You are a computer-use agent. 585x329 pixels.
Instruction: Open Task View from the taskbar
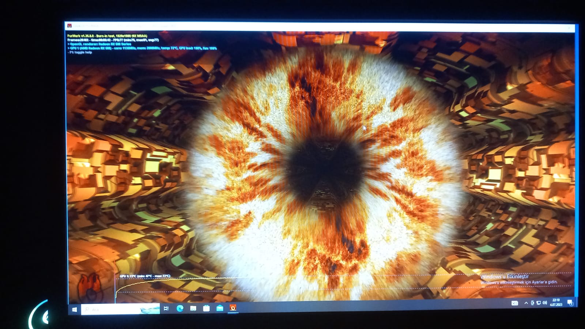point(166,309)
